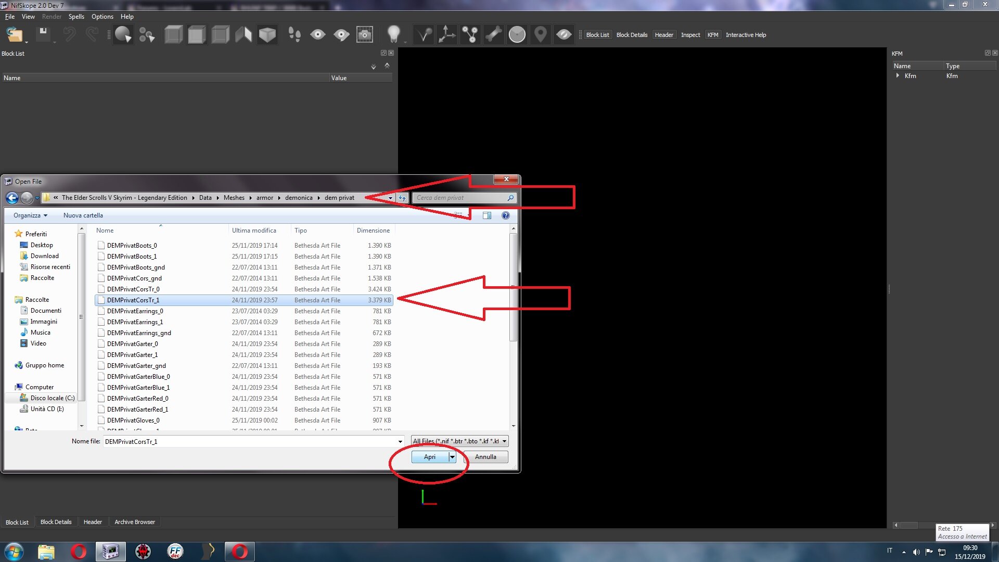
Task: Click the Windows Start button
Action: point(14,552)
